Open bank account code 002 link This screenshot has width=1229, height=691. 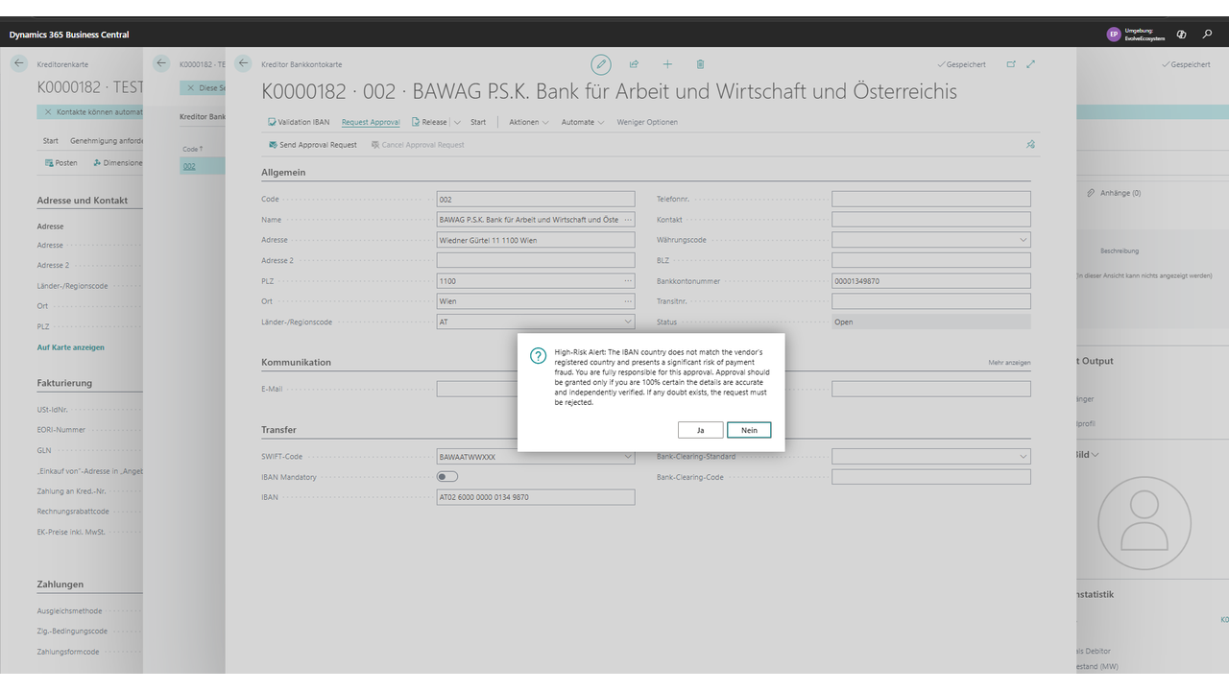tap(189, 166)
